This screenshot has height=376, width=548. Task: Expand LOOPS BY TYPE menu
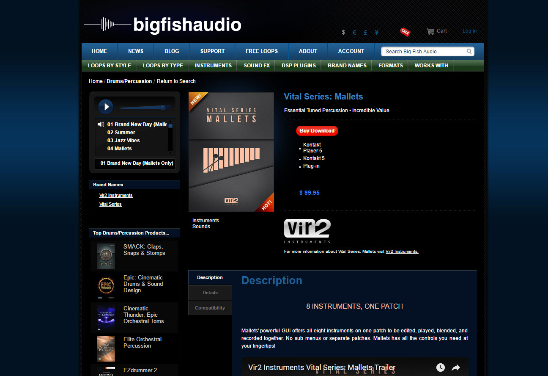[163, 66]
